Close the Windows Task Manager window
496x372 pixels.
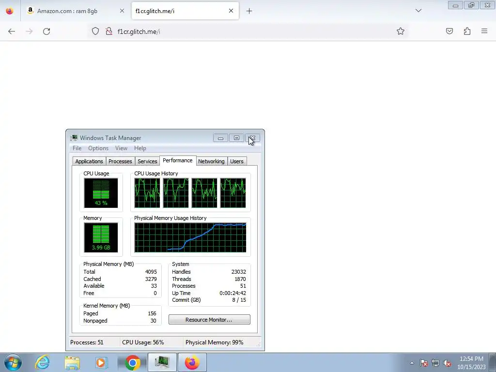tap(252, 138)
